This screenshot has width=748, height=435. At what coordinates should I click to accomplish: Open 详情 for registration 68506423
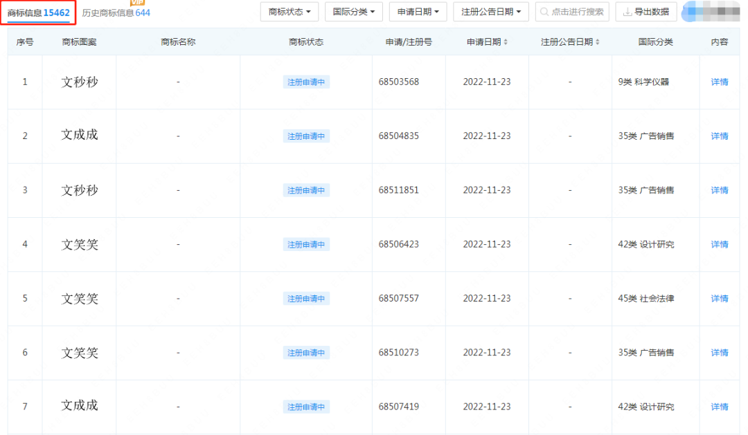coord(720,244)
